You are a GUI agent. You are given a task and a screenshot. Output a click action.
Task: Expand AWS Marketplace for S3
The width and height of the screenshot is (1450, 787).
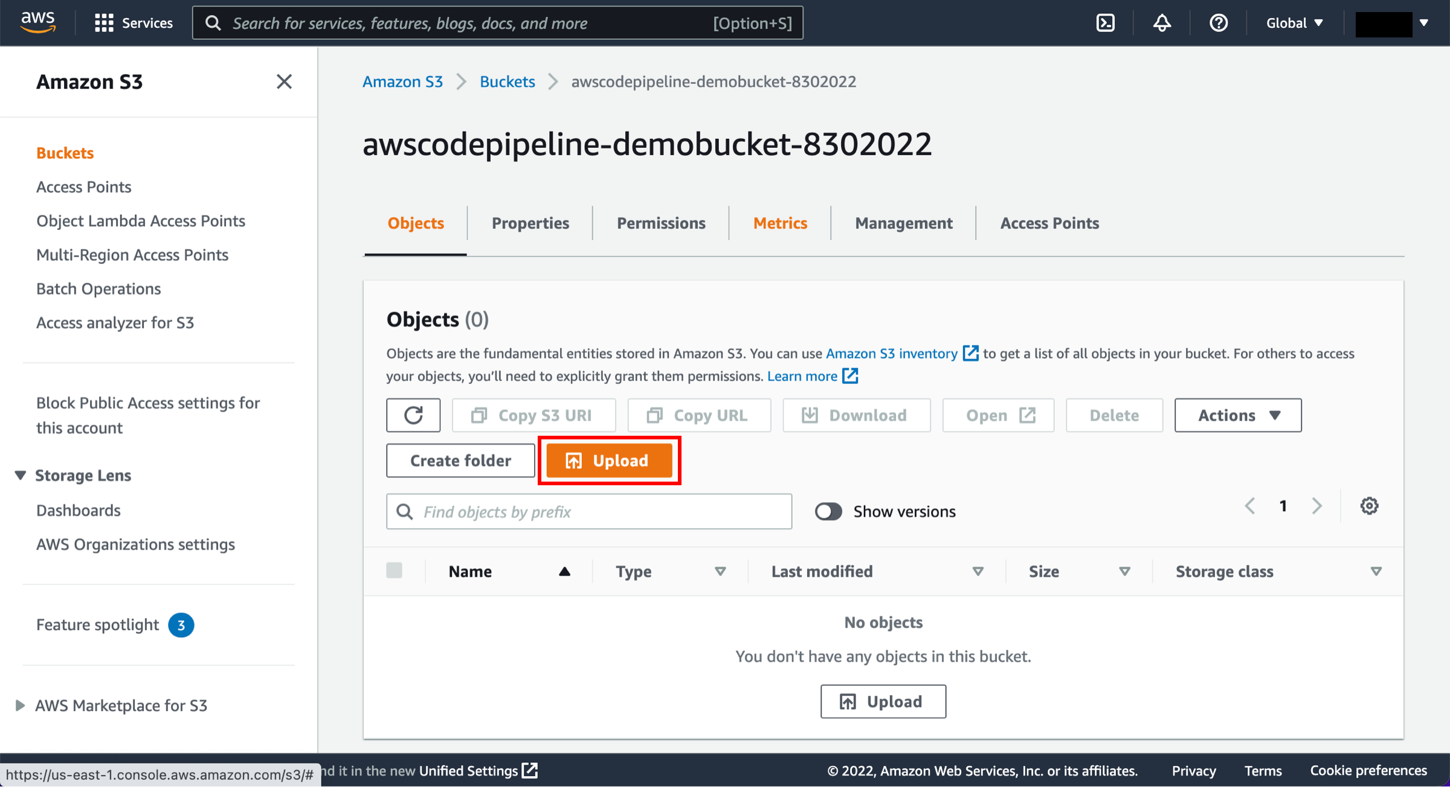coord(20,705)
